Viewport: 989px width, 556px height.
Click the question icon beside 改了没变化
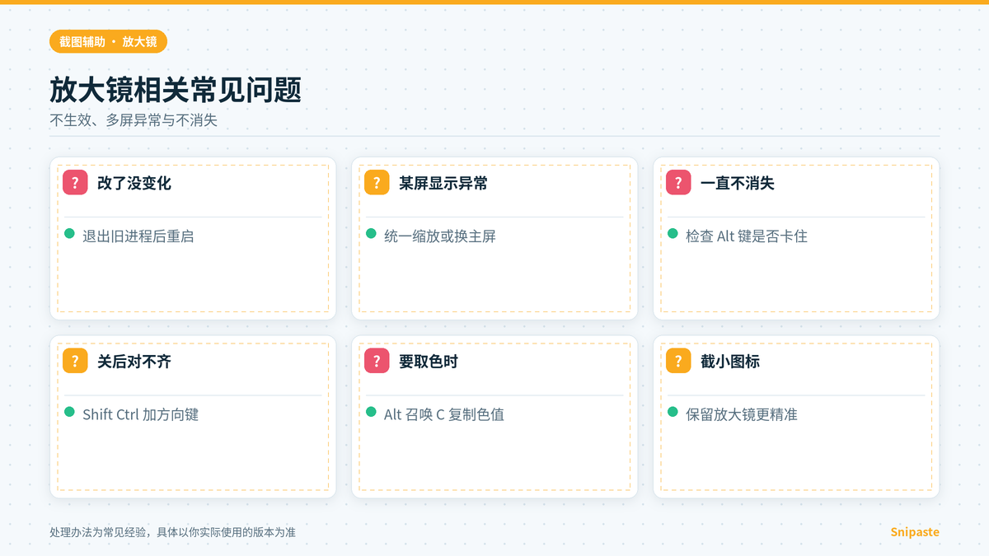pyautogui.click(x=75, y=183)
